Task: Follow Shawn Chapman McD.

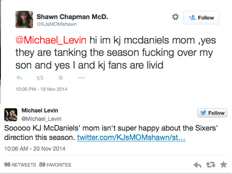Action: click(202, 18)
